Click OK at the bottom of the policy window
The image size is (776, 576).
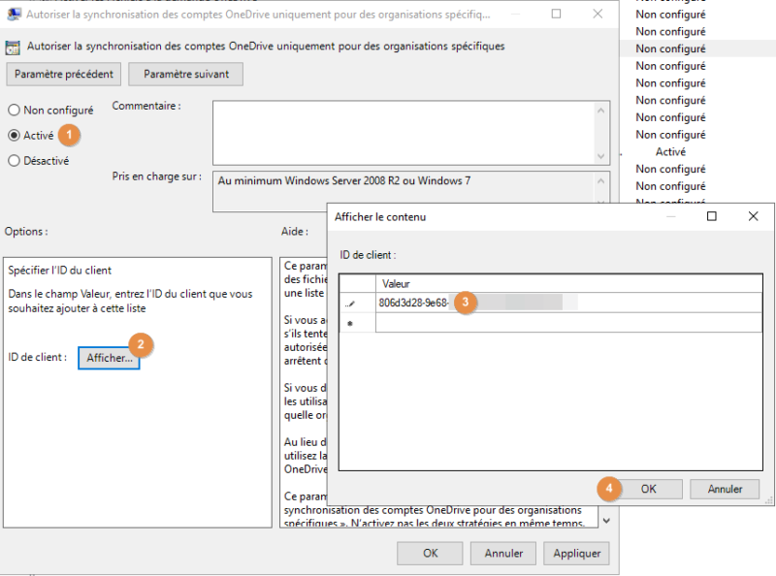[x=430, y=553]
